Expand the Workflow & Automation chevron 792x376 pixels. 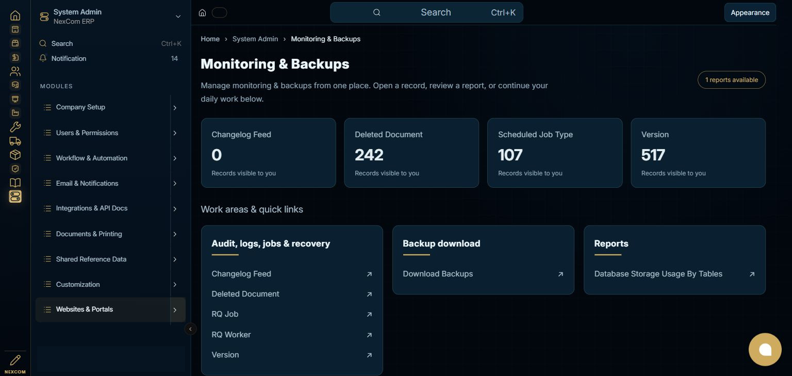175,158
